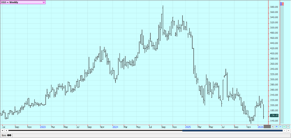Open the EOJ ~ Weekly symbol dropdown
This screenshot has height=138, width=291.
click(x=44, y=2)
